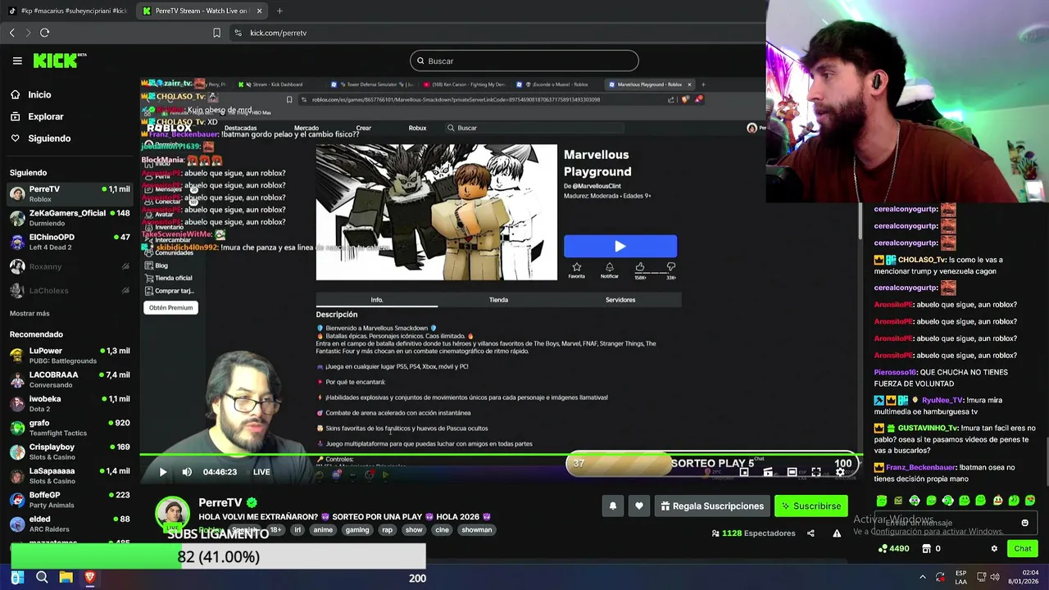
Task: Open video settings gear on the player
Action: click(x=840, y=472)
